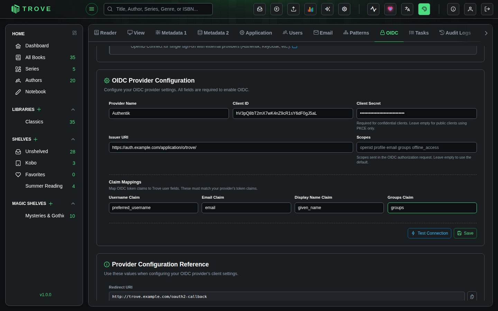Click the search books input field
Screen dimensions: 498x311
158,9
